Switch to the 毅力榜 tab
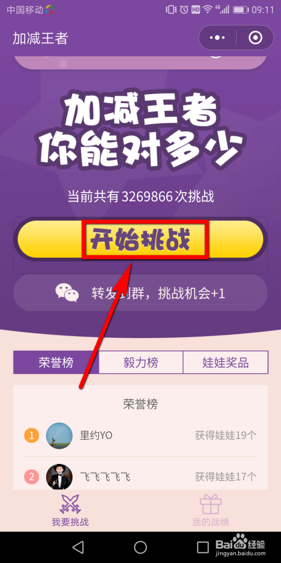281x563 pixels. (x=141, y=362)
